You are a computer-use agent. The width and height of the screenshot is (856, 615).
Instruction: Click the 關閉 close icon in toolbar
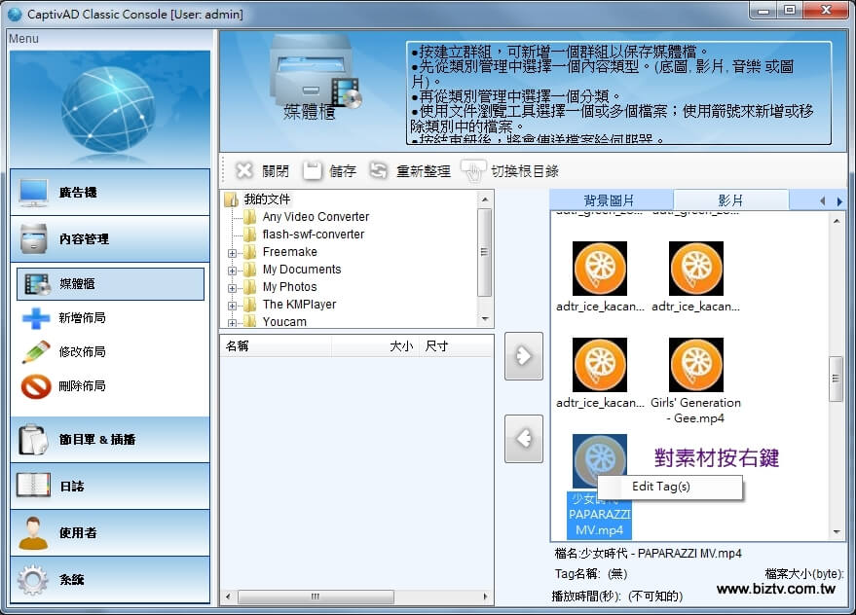point(244,171)
